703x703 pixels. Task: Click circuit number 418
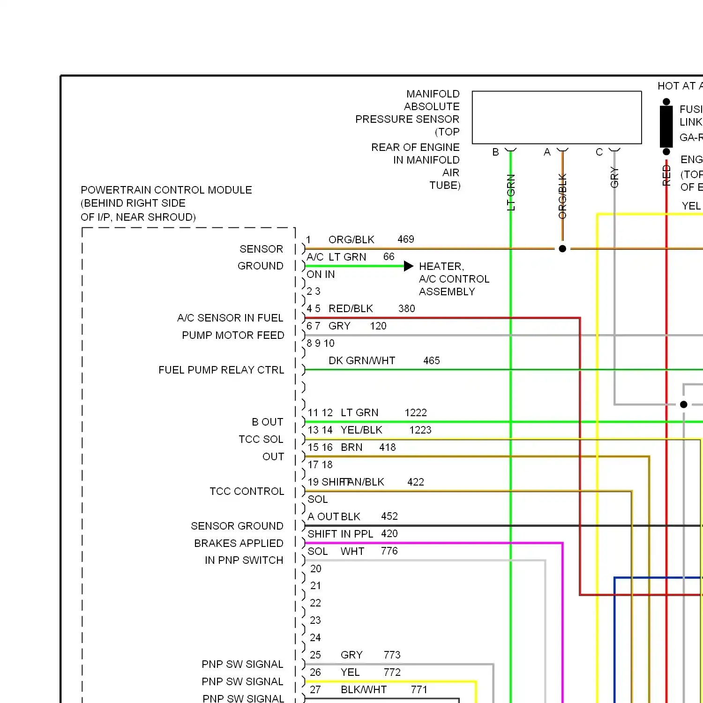tap(388, 447)
